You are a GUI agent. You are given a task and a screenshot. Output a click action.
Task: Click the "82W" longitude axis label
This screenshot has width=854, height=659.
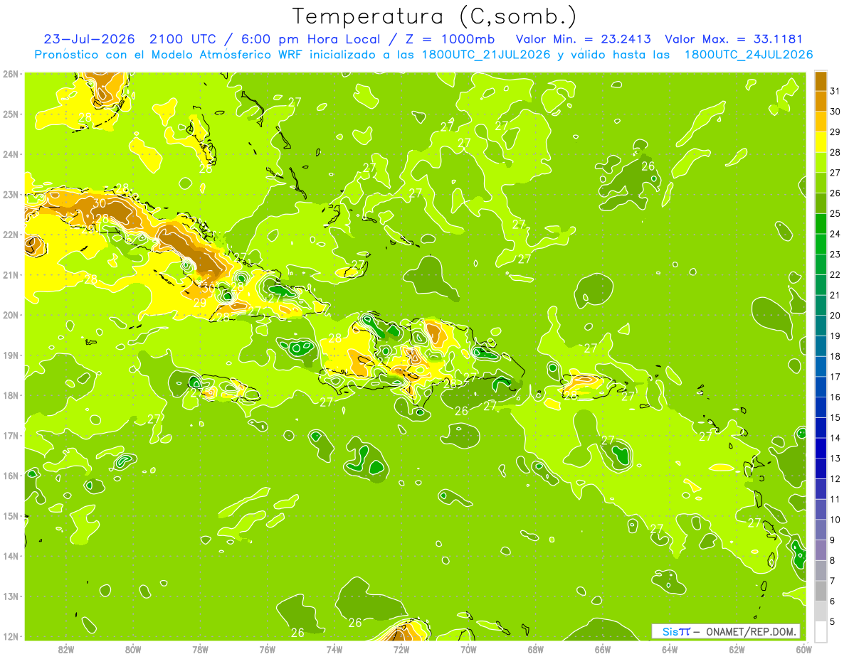66,649
